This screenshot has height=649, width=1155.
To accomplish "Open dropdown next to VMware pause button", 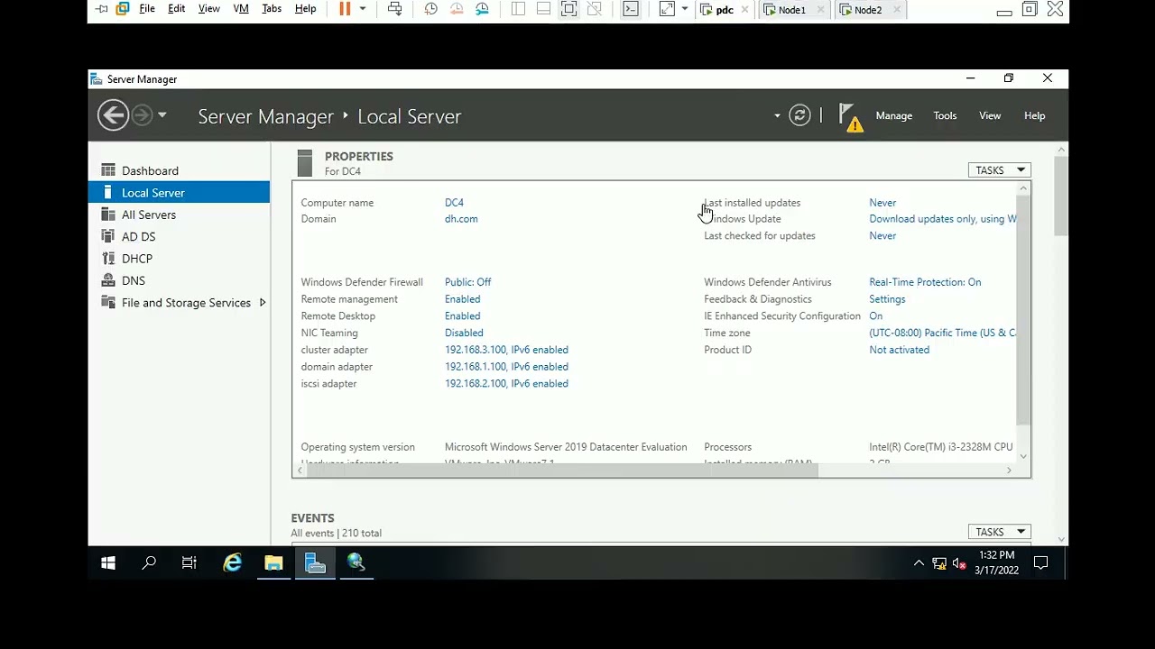I will coord(363,9).
